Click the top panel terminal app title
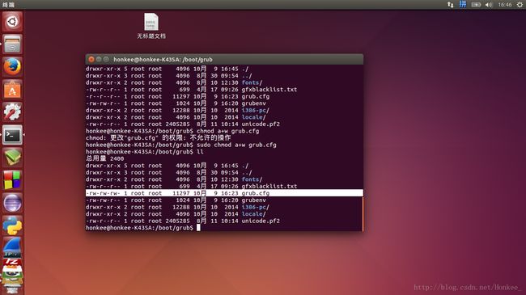 click(x=8, y=5)
